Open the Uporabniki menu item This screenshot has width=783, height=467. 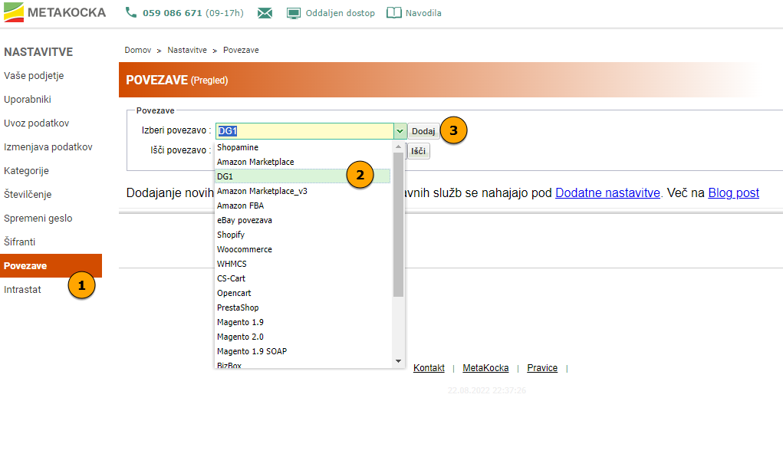28,100
